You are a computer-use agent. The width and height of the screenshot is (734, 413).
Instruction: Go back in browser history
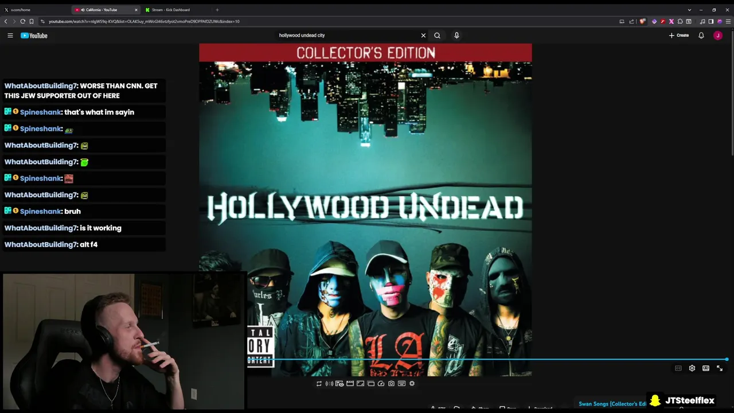click(6, 21)
